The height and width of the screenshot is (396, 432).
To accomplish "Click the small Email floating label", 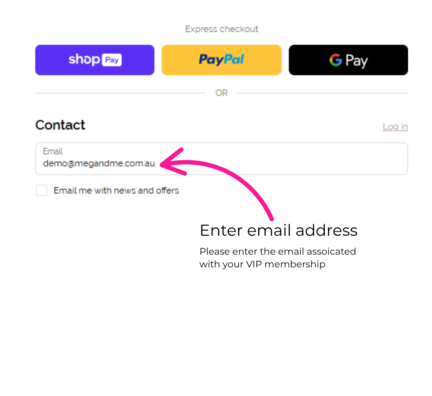I will [53, 151].
